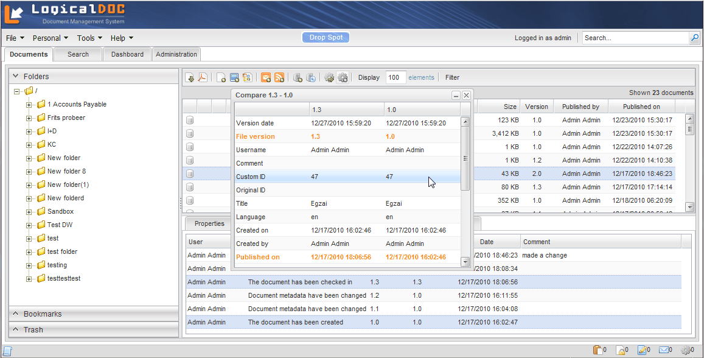
Task: Click the Published on row in Compare dialog
Action: coord(347,257)
